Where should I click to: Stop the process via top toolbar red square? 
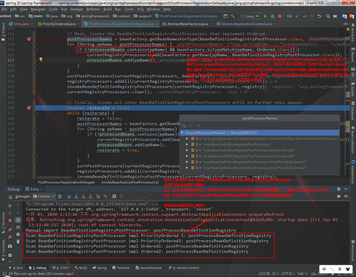point(280,16)
